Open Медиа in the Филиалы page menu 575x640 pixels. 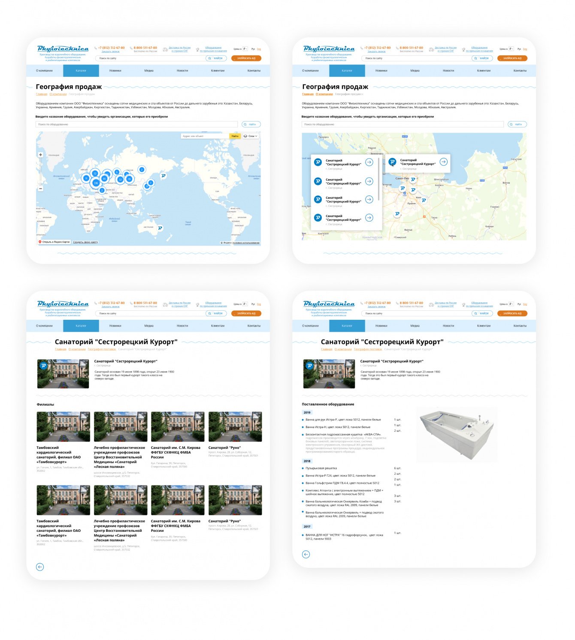click(x=149, y=326)
